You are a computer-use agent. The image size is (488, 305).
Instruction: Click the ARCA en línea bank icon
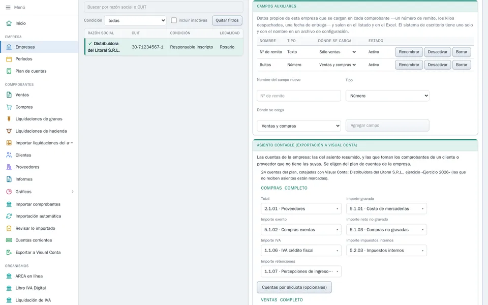[x=9, y=276]
